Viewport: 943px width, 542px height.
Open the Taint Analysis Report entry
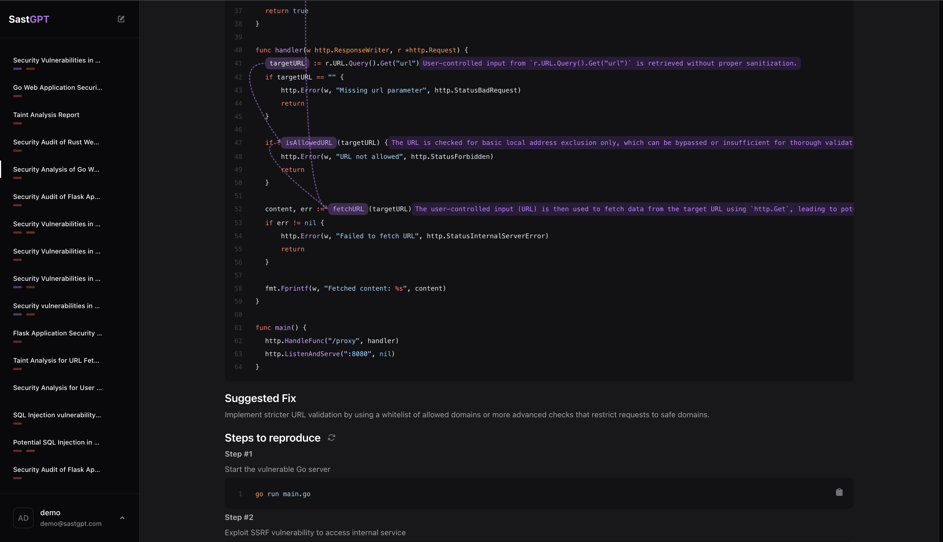(46, 115)
